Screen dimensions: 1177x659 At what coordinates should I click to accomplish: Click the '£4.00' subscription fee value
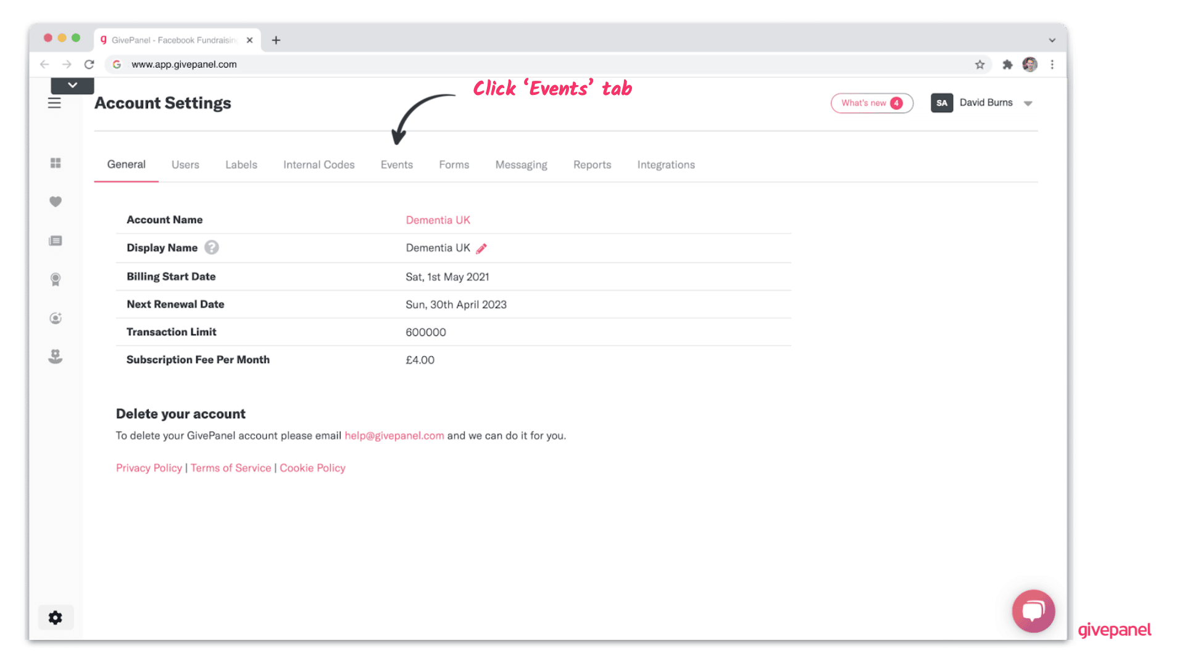click(x=420, y=360)
